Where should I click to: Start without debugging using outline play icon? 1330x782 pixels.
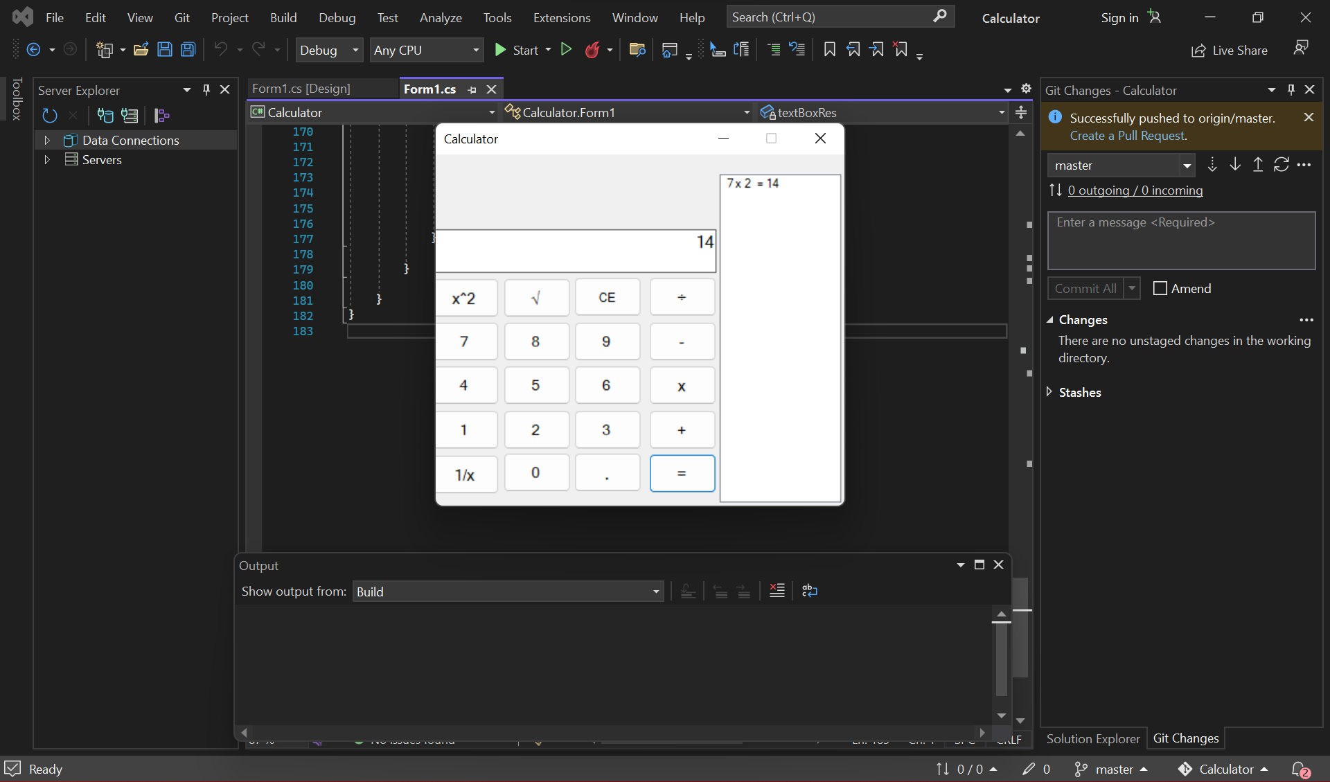pos(566,49)
